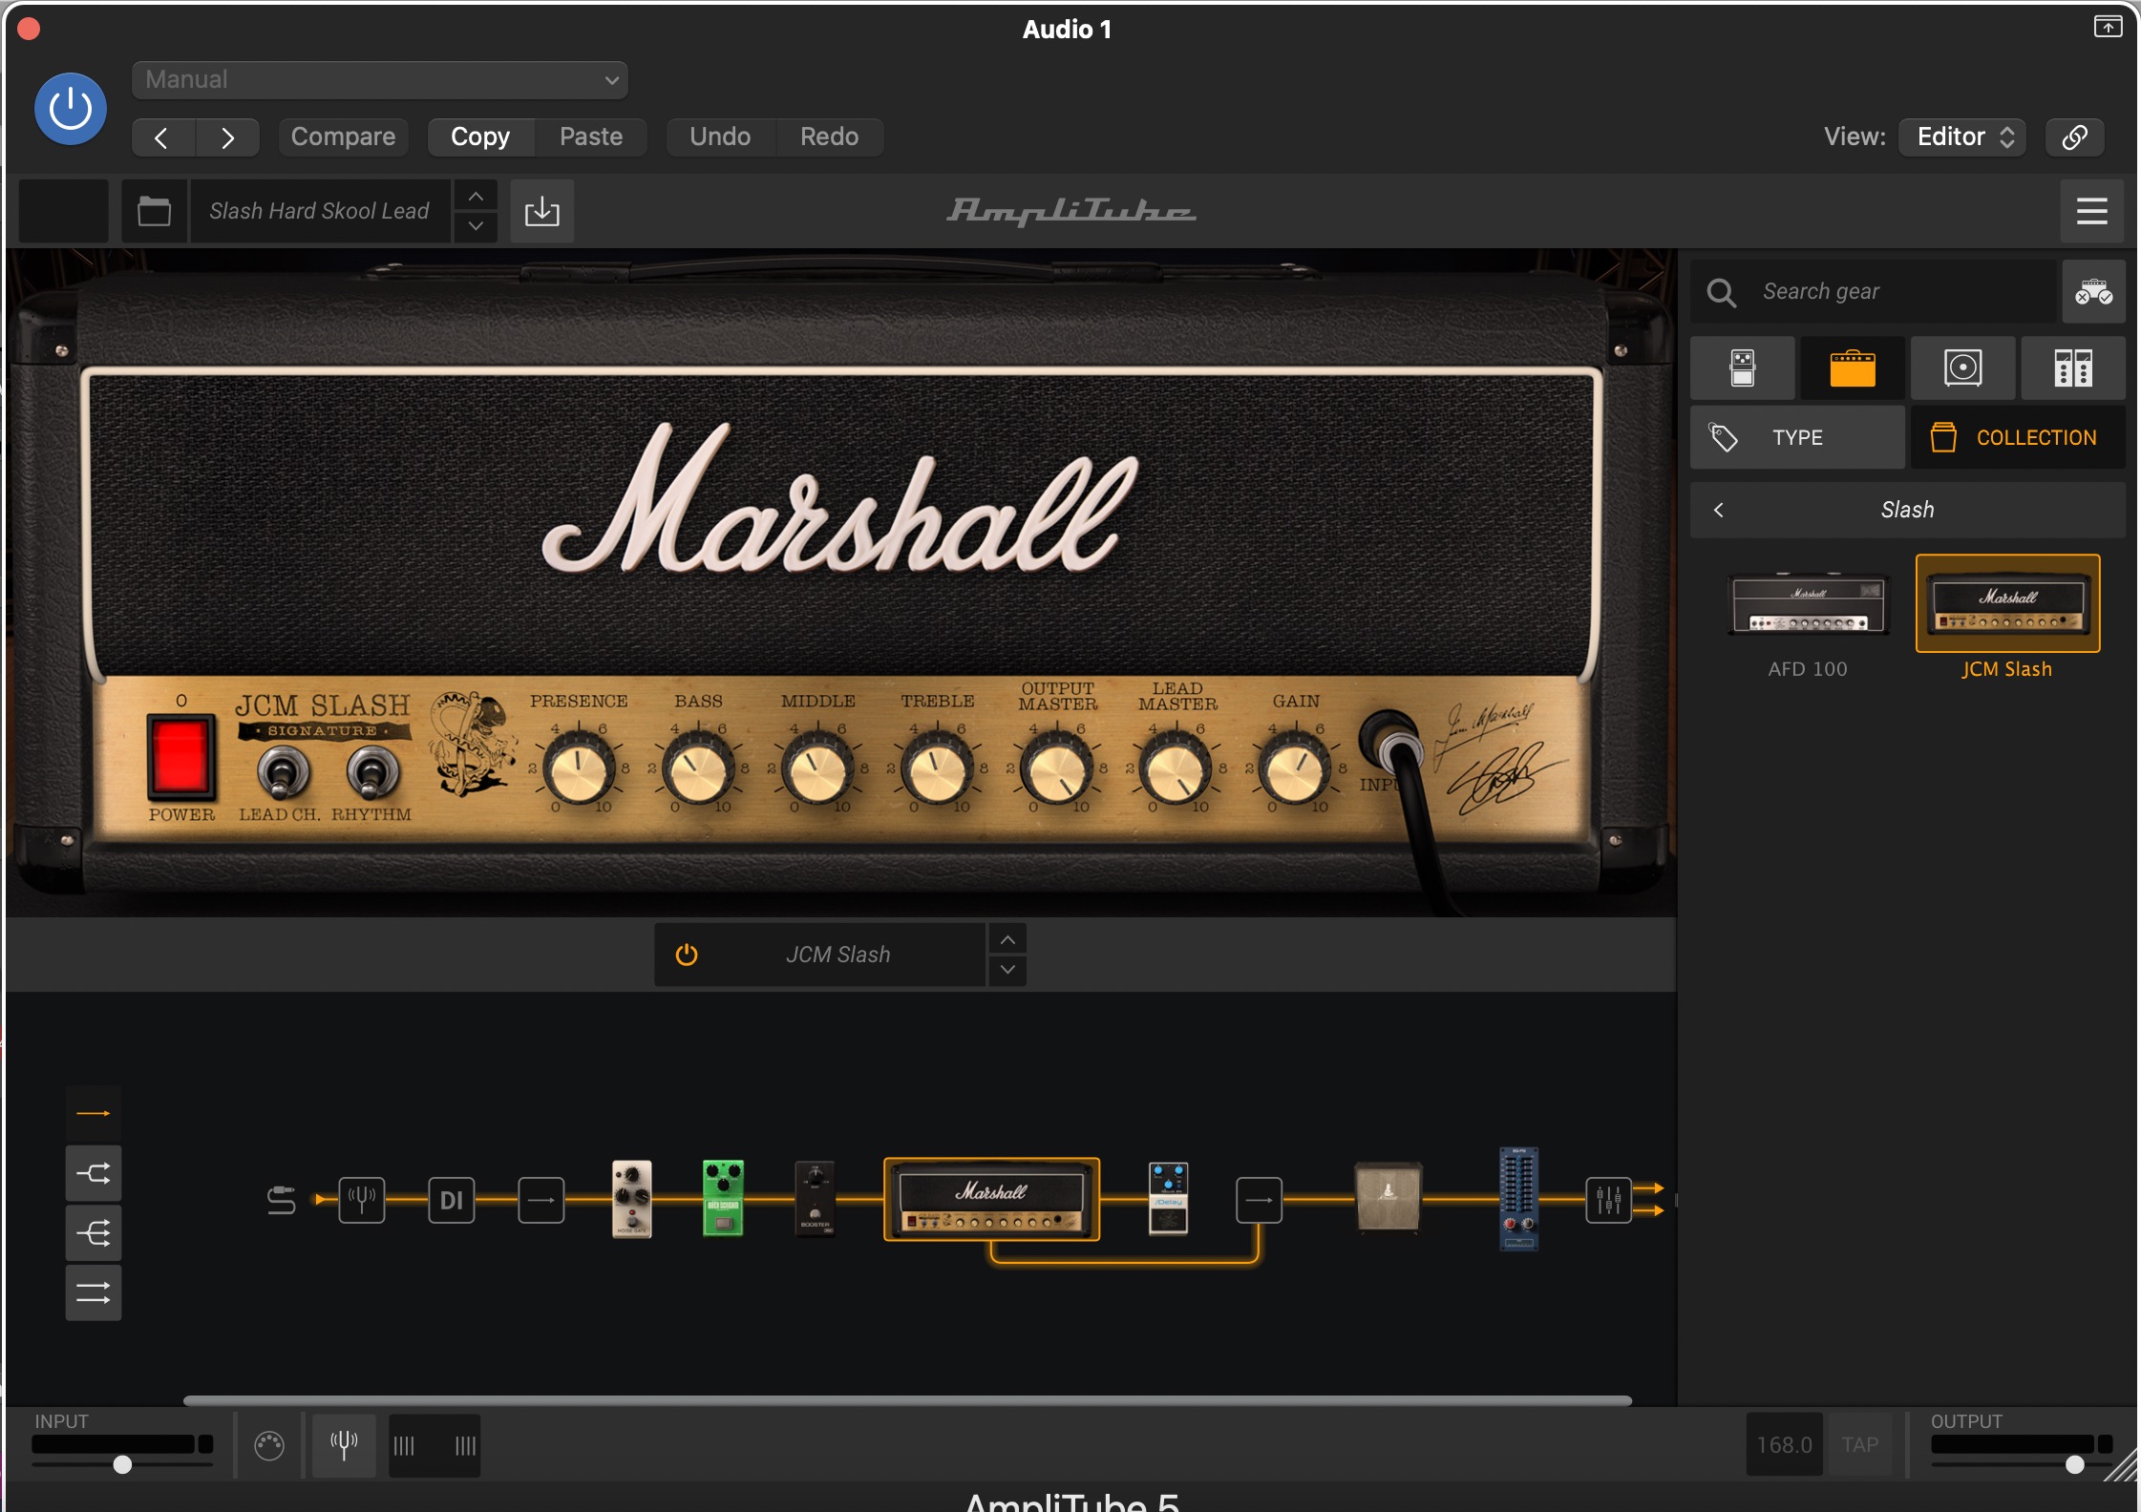
Task: Open the JCM Slash model name selector
Action: 837,955
